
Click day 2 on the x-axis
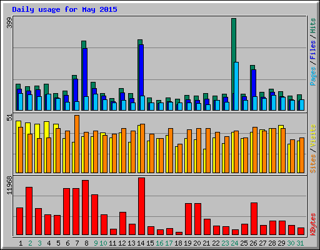(30, 243)
